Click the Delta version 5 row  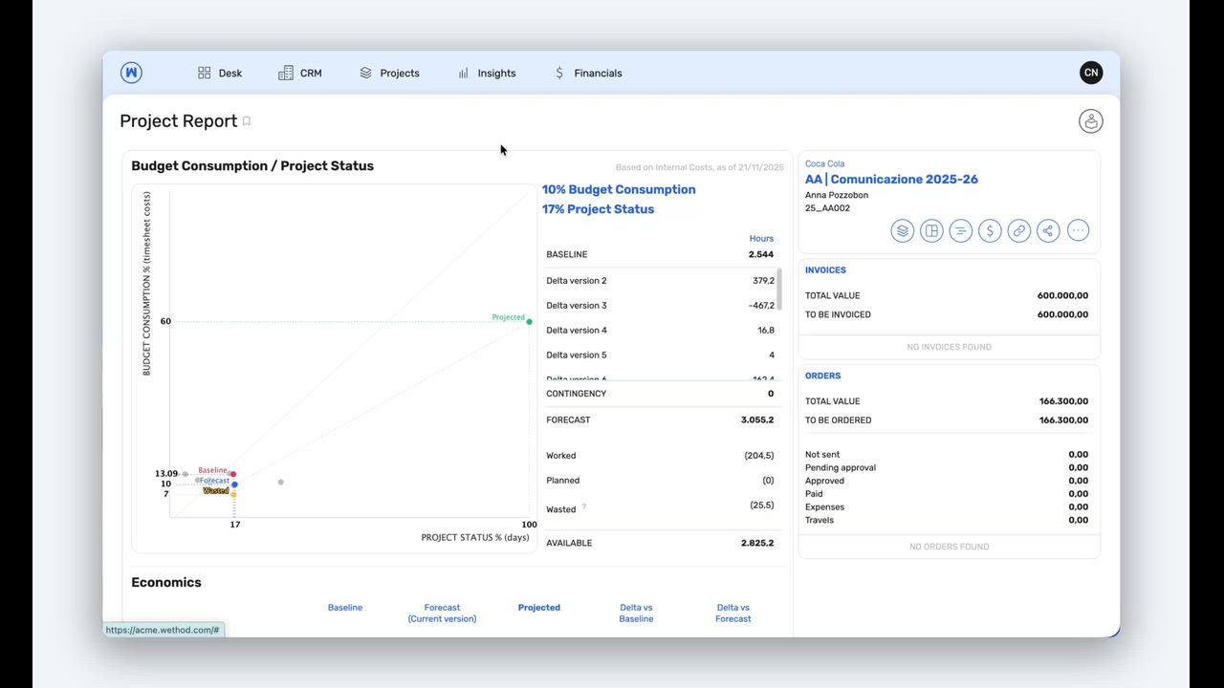tap(660, 355)
